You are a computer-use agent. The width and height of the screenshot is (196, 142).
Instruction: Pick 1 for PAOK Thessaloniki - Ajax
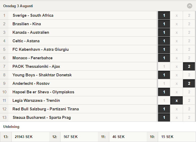164,66
